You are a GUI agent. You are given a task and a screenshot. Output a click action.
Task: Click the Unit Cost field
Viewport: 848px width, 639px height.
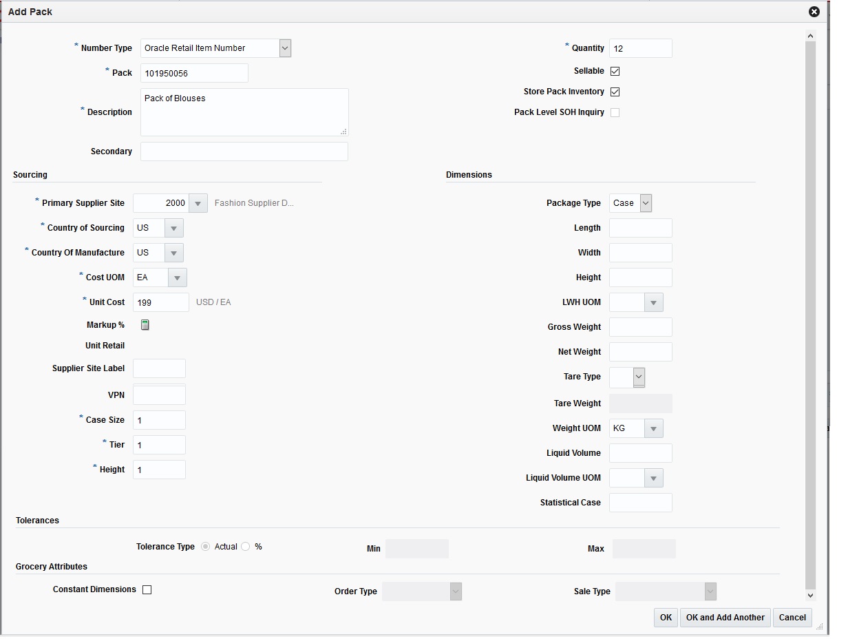tap(160, 302)
